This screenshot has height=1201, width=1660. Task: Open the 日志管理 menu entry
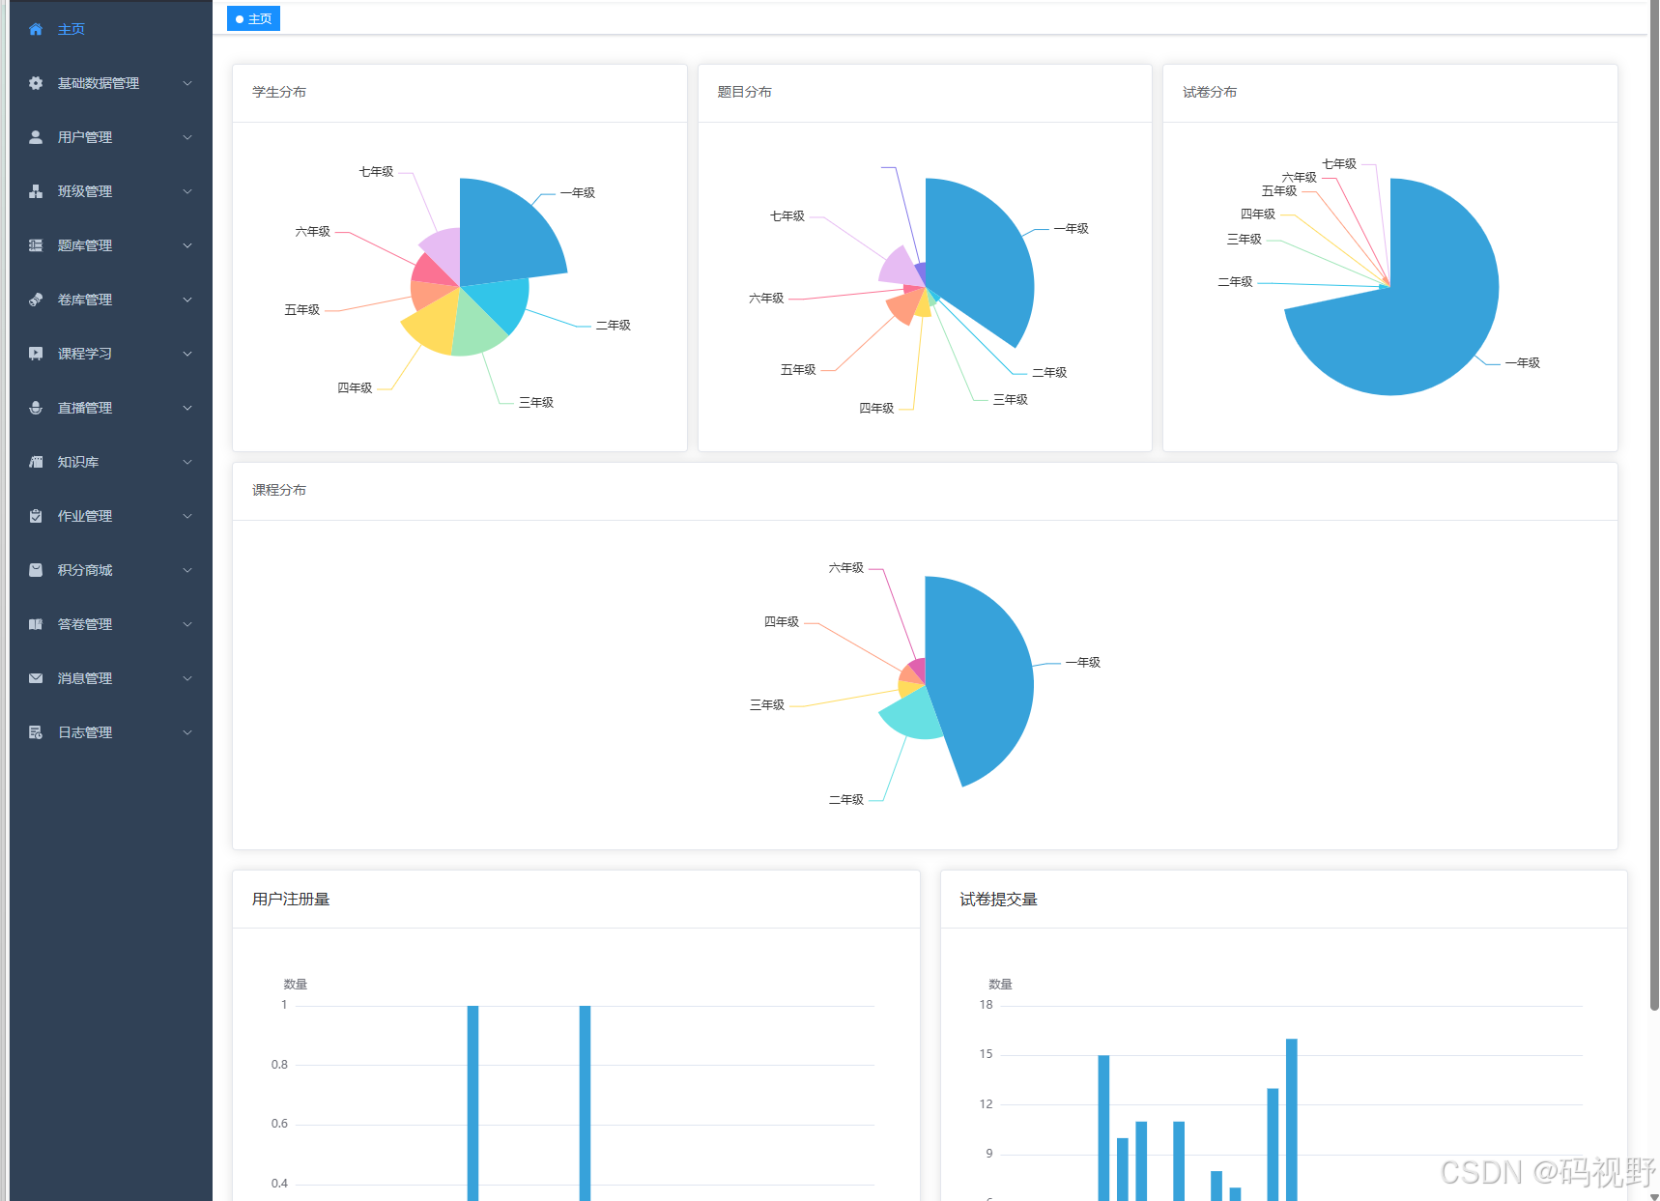pos(111,732)
